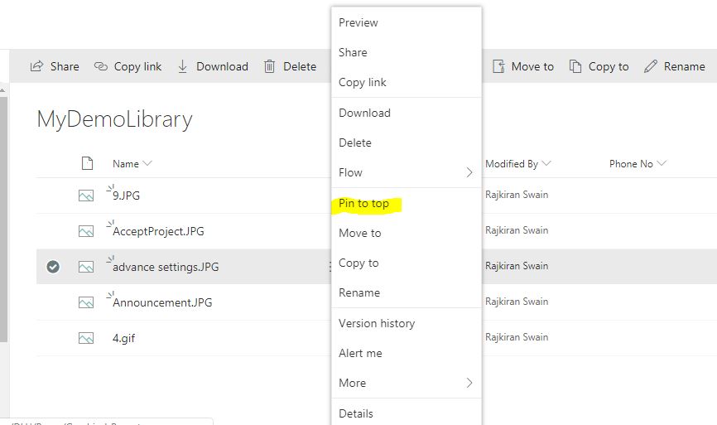Click the vertical scrollbar thumb on the left pane
The image size is (717, 425).
(3, 220)
